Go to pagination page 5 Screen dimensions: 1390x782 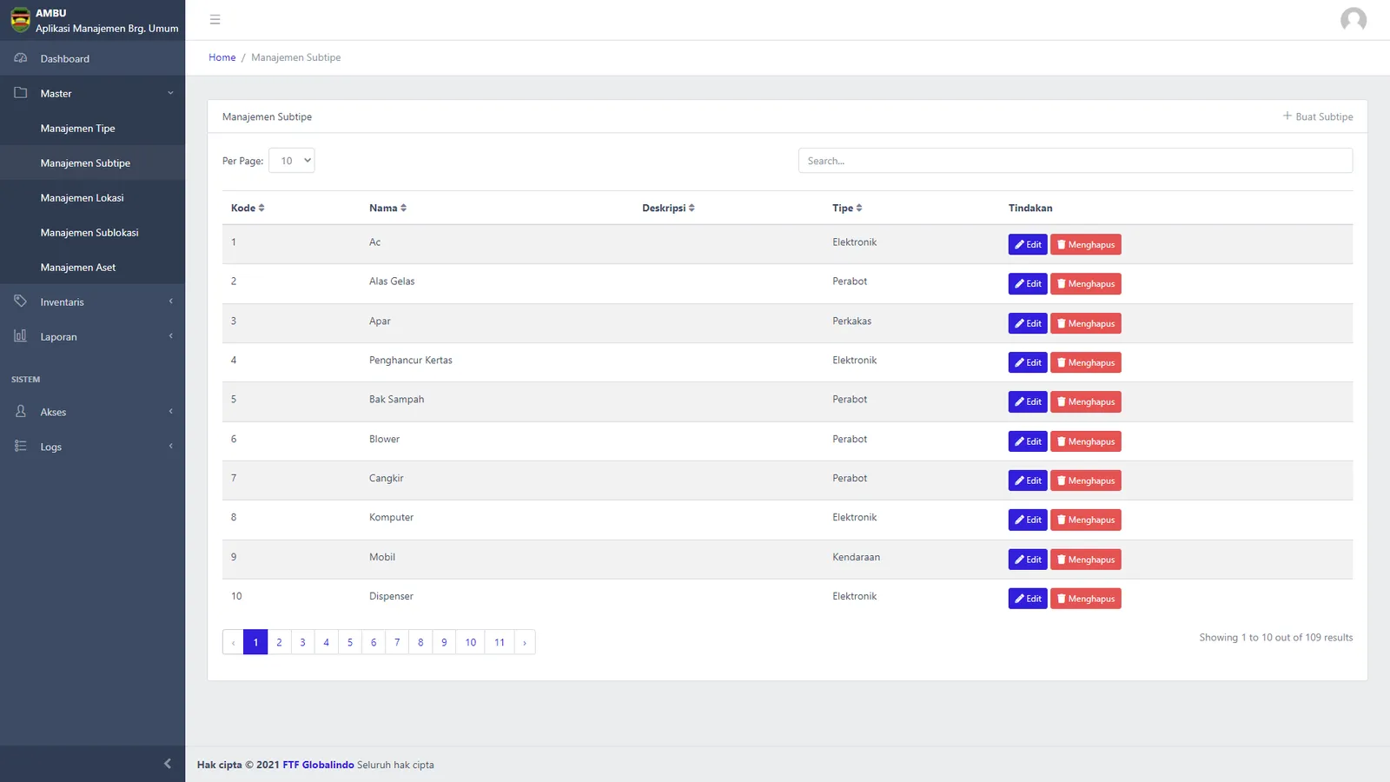click(350, 642)
